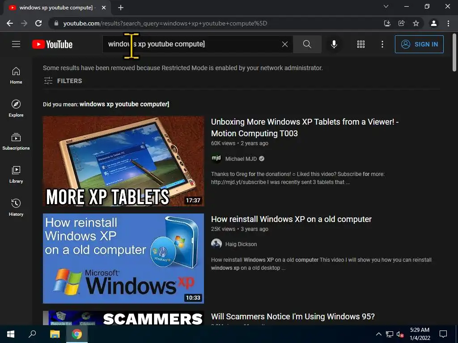Show hidden system tray icons

[378, 334]
